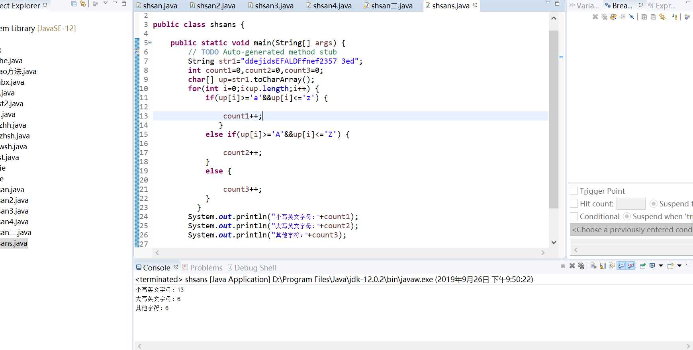Select bx.java in Project Explorer
The height and width of the screenshot is (350, 693).
click(x=12, y=82)
